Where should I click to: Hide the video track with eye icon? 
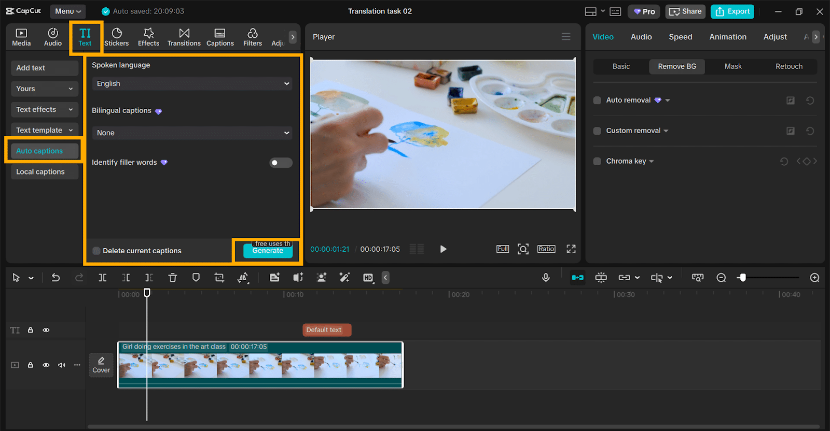(46, 365)
